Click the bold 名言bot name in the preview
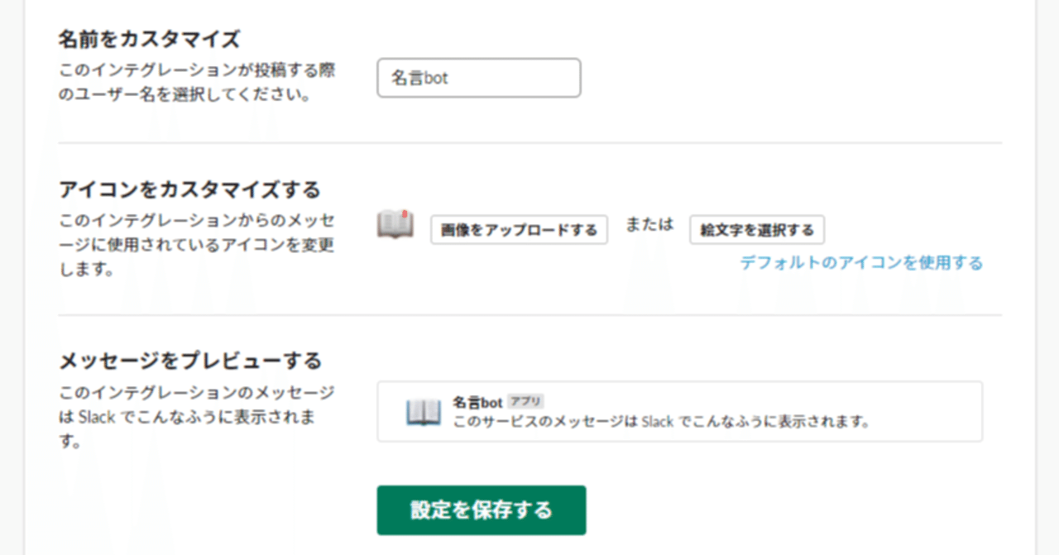 tap(477, 403)
